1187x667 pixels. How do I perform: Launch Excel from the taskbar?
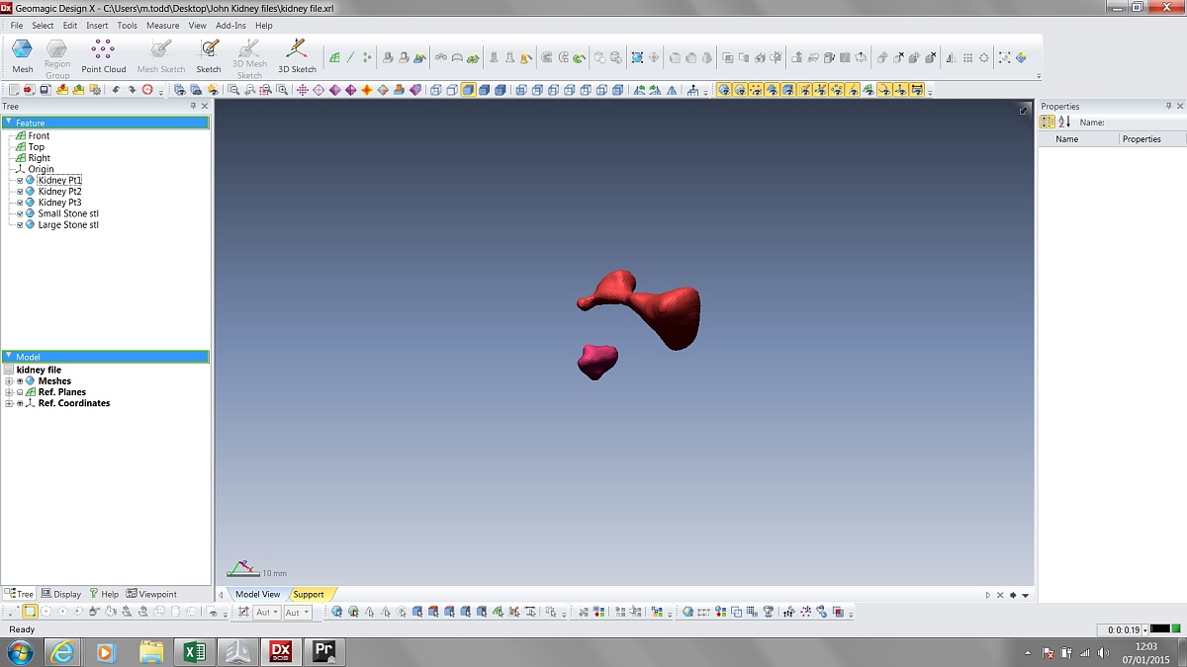point(195,652)
